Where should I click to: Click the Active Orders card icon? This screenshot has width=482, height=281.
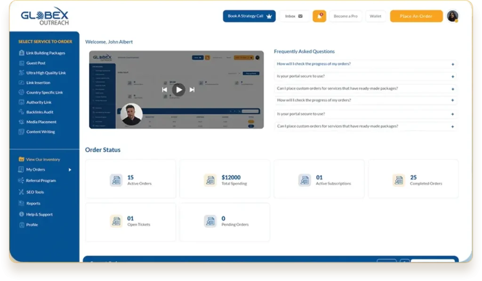pyautogui.click(x=116, y=180)
